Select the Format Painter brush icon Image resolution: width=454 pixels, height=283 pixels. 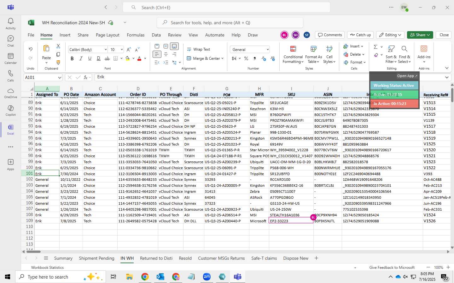(58, 62)
